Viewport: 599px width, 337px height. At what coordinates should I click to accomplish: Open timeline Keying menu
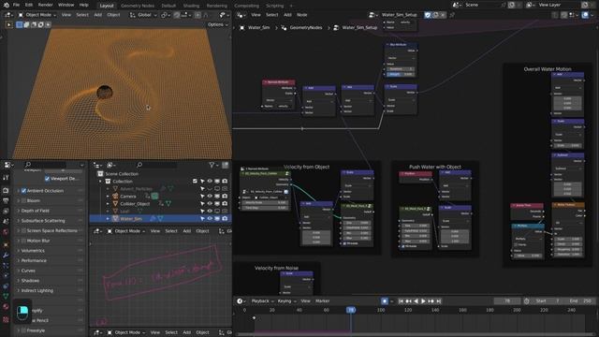286,301
